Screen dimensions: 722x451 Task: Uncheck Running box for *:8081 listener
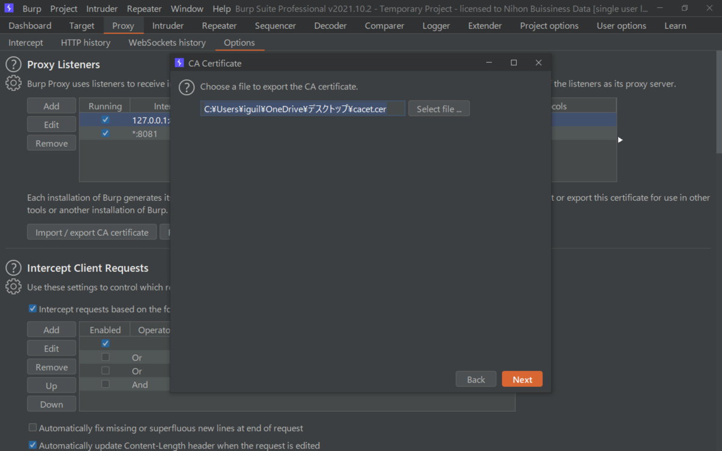(105, 133)
